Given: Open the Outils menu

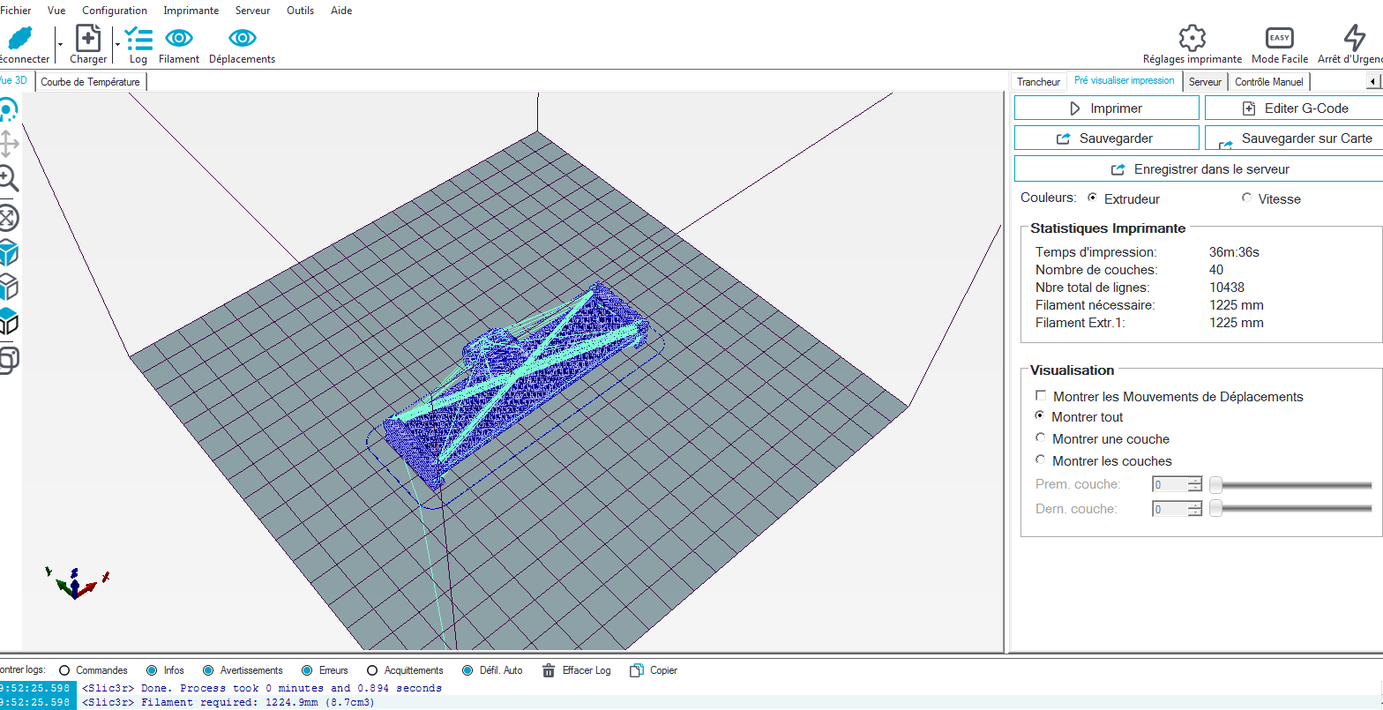Looking at the screenshot, I should (301, 11).
